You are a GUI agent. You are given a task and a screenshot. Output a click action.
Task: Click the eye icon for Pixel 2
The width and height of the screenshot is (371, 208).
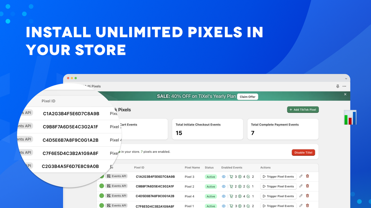tap(223, 187)
